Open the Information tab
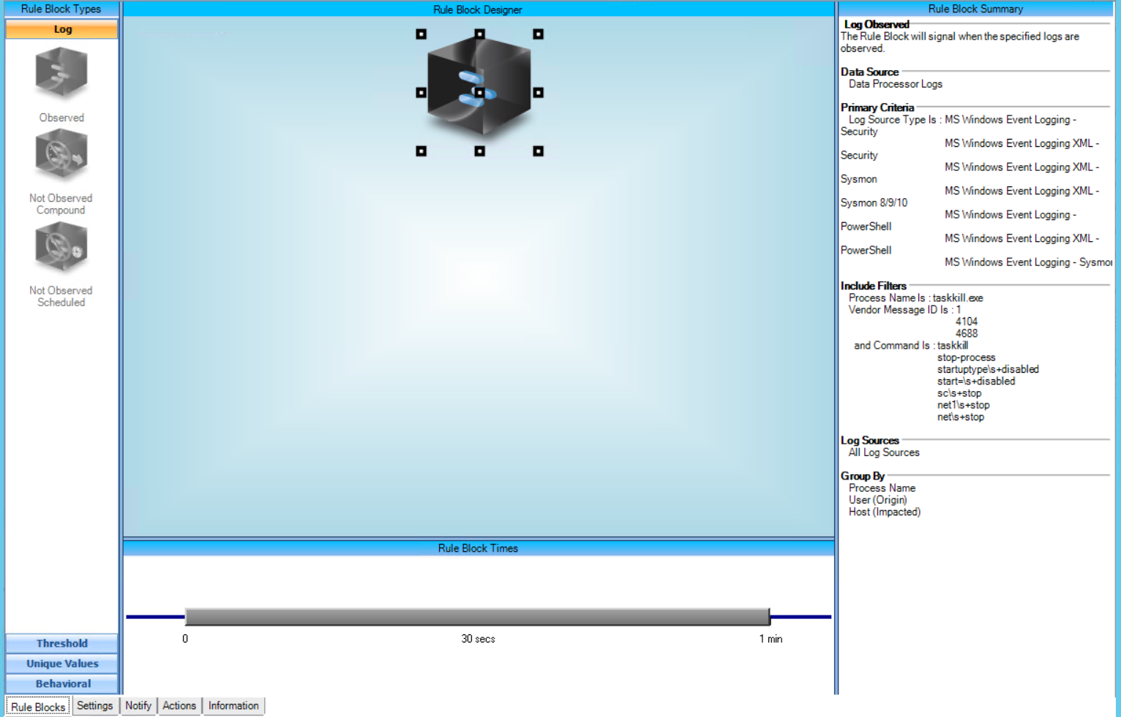This screenshot has width=1121, height=717. pyautogui.click(x=233, y=705)
